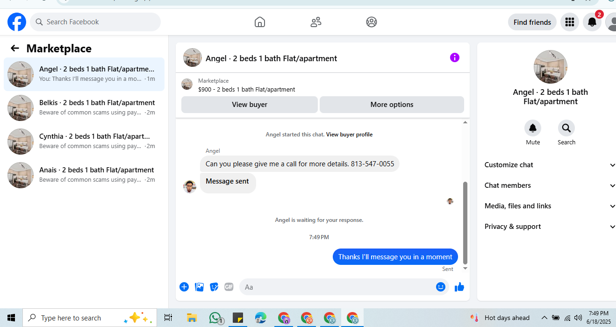616x327 pixels.
Task: Open volume control in system tray
Action: [578, 318]
